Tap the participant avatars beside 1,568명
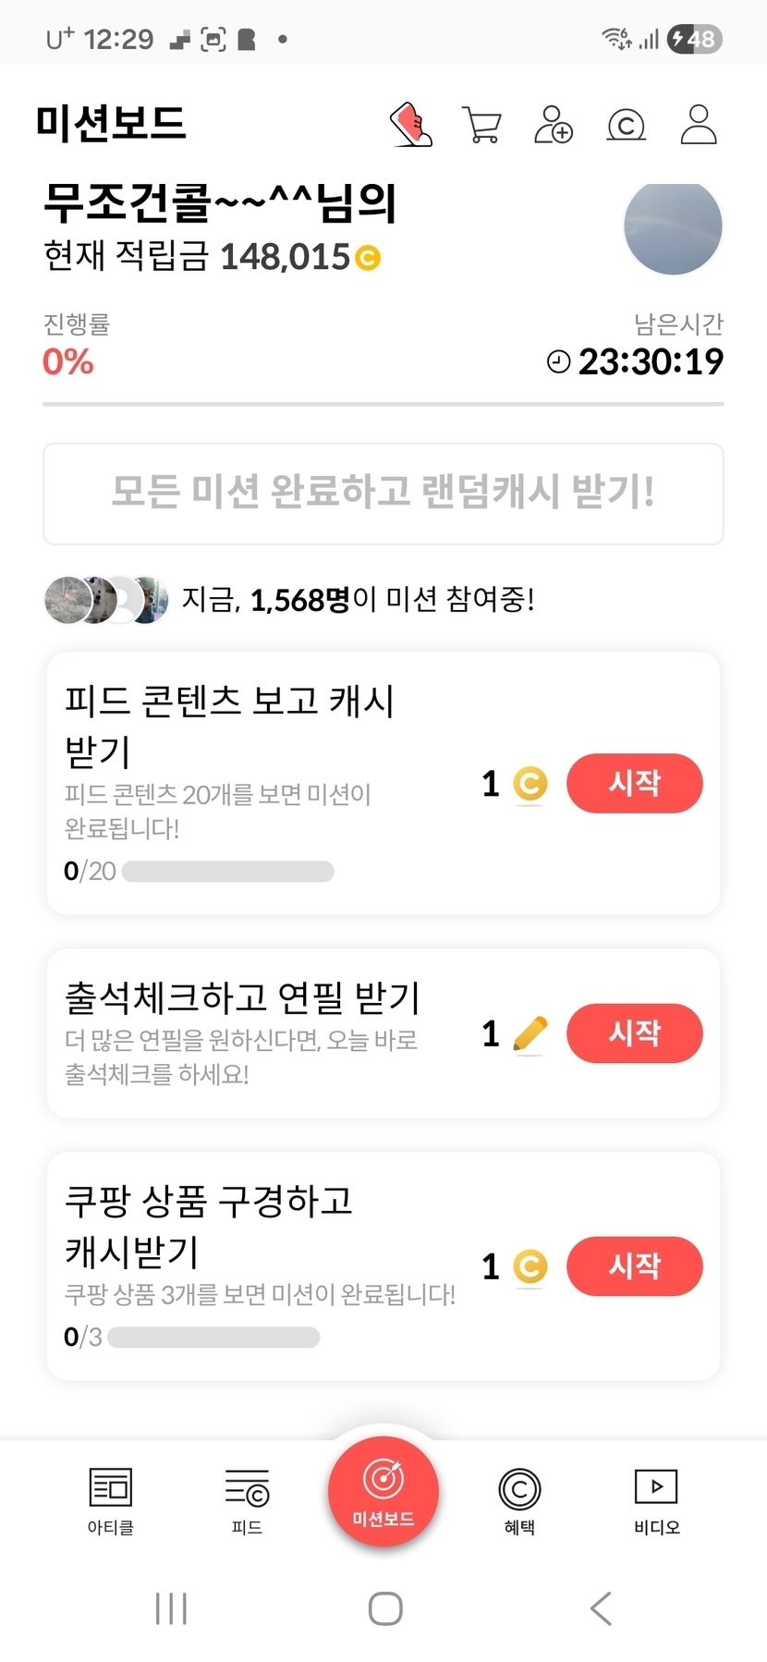 point(106,600)
